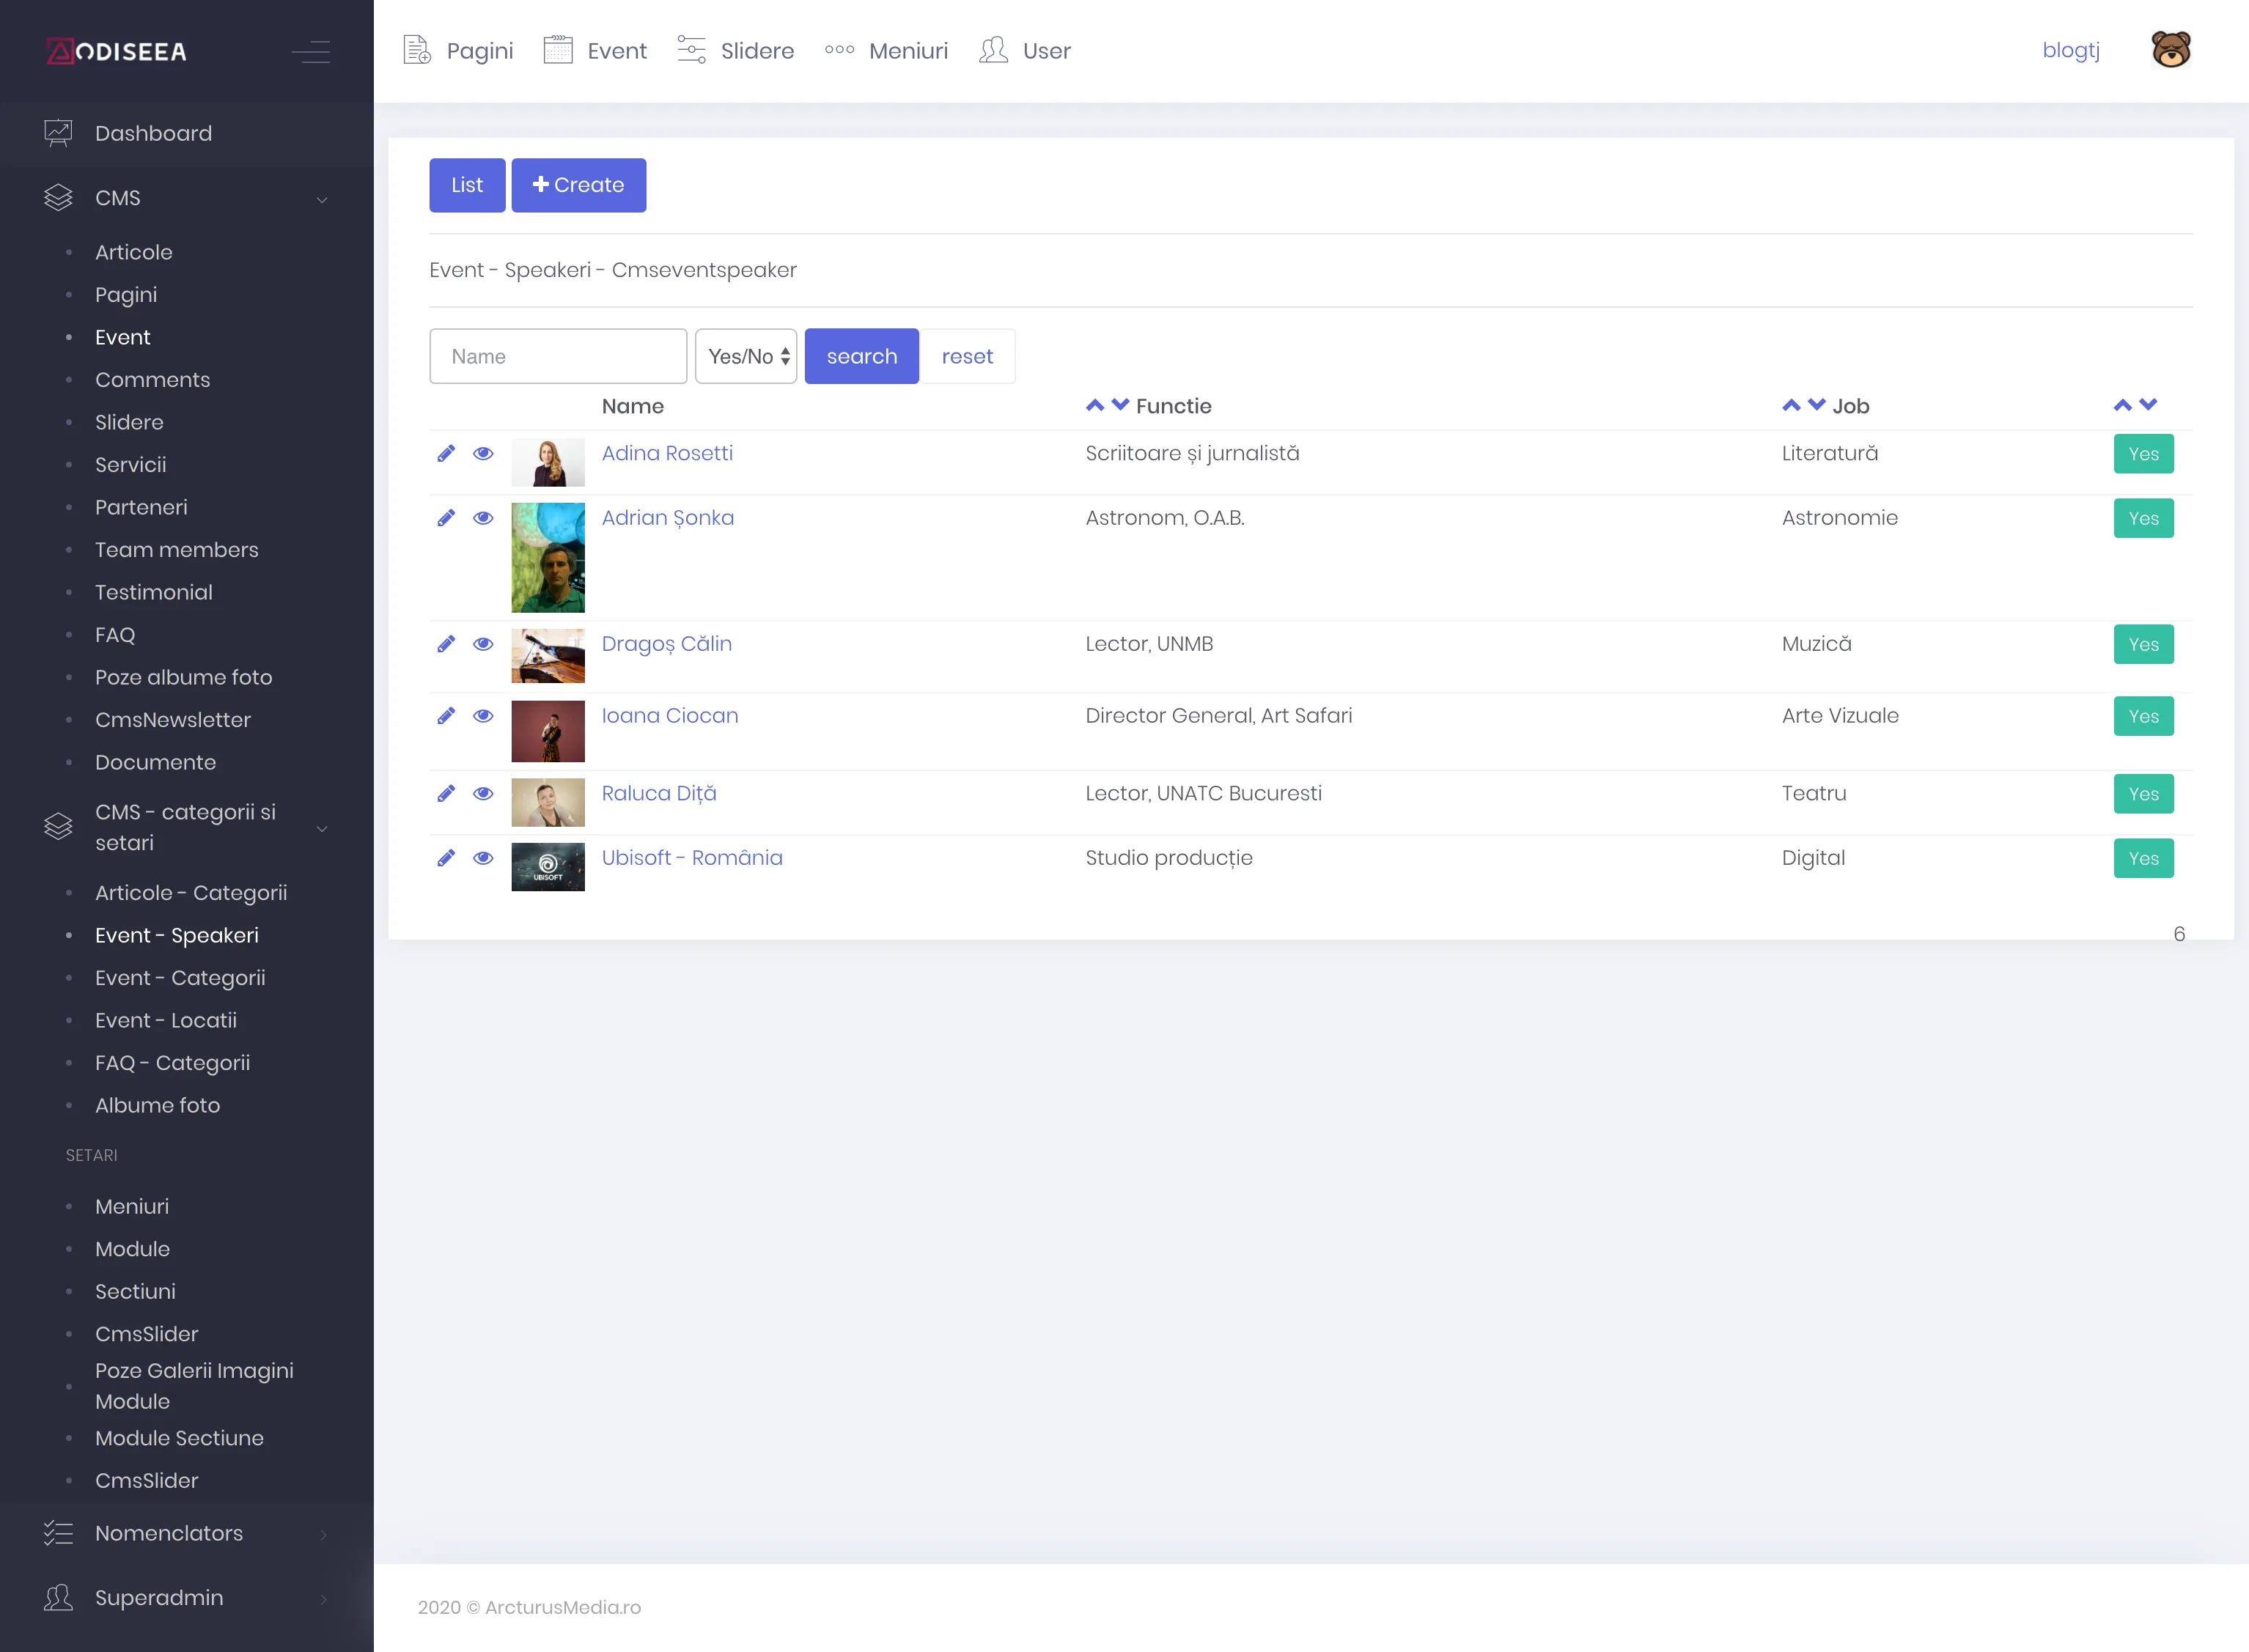Open the Yes/No filter dropdown
This screenshot has width=2249, height=1652.
[746, 356]
